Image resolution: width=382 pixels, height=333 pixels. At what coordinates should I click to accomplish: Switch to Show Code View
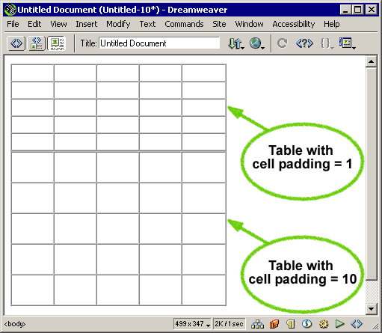(x=16, y=43)
